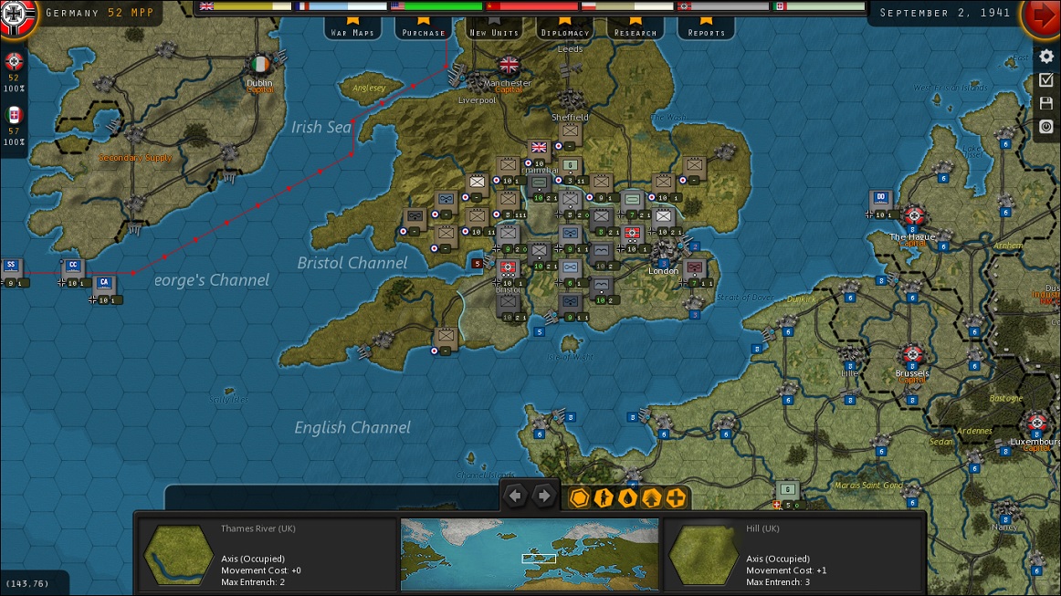1061x596 pixels.
Task: Click the UK flag capital marker at Manchester
Action: pyautogui.click(x=509, y=66)
